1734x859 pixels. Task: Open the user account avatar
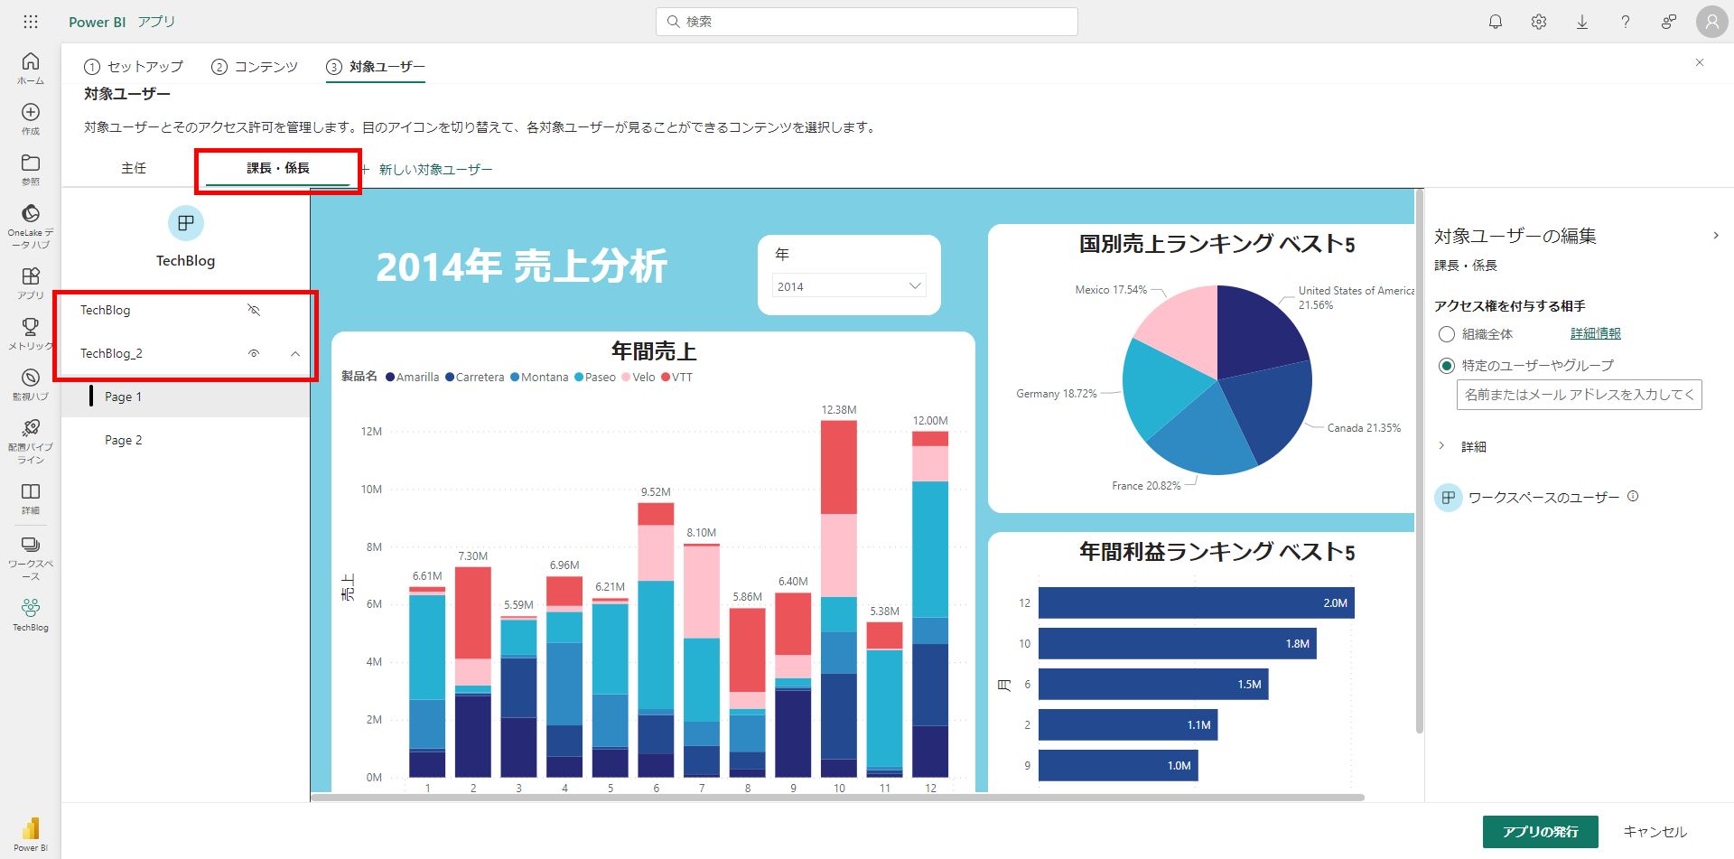click(x=1711, y=22)
